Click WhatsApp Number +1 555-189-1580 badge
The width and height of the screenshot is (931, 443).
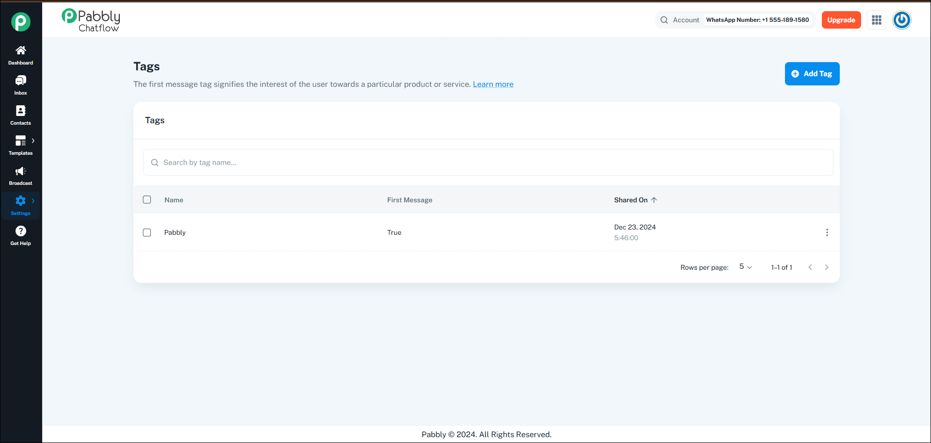coord(757,20)
